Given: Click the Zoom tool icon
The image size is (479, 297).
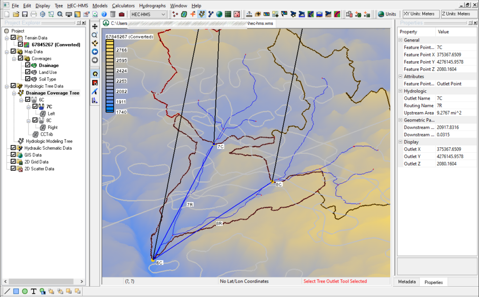Looking at the screenshot, I should 95,35.
